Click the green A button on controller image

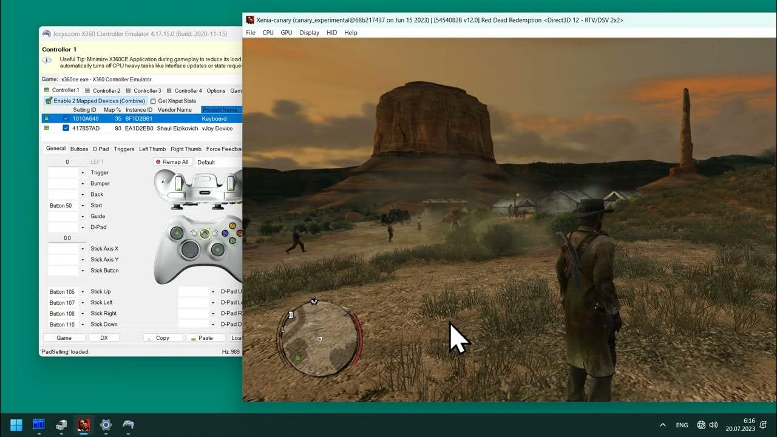pyautogui.click(x=234, y=240)
